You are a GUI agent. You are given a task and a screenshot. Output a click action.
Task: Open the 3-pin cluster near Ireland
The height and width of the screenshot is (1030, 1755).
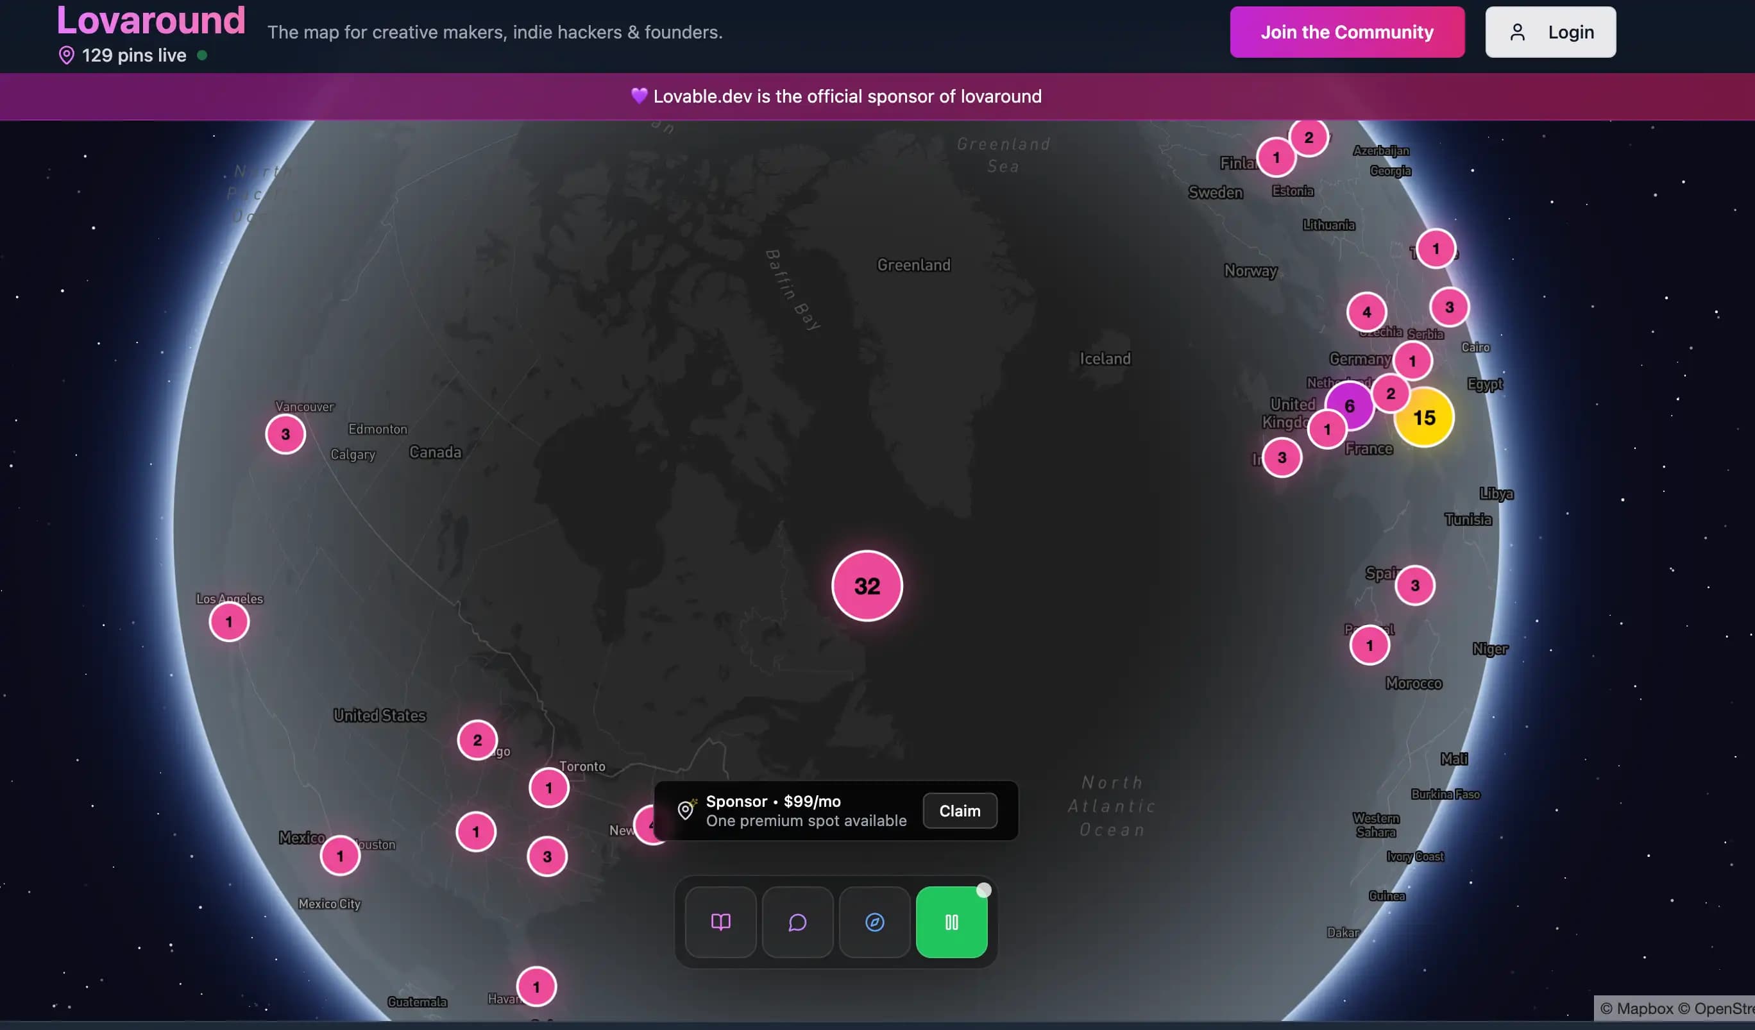[x=1282, y=457]
